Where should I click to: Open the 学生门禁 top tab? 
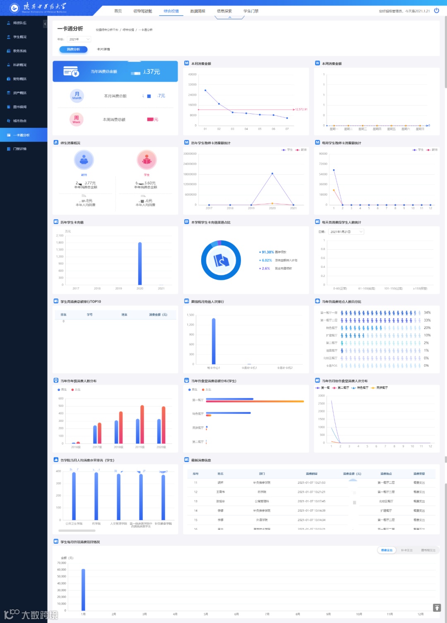click(x=251, y=11)
